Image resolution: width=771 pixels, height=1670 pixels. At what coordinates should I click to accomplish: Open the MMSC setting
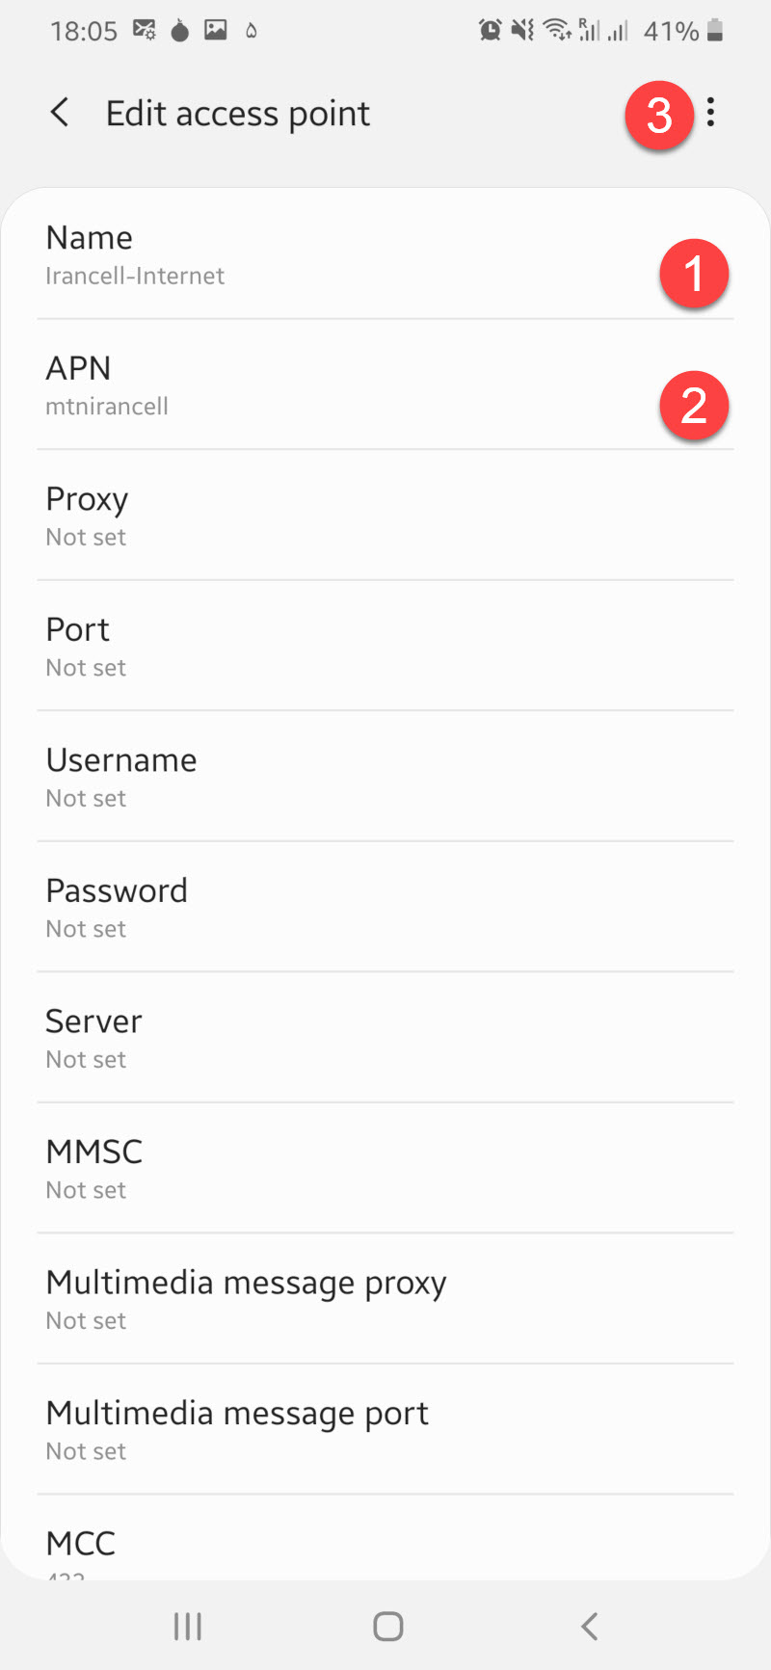[x=385, y=1169]
